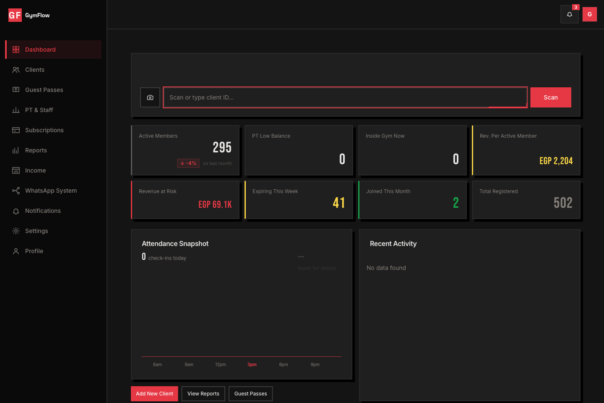
Task: Click the Clients sidebar icon
Action: 16,70
